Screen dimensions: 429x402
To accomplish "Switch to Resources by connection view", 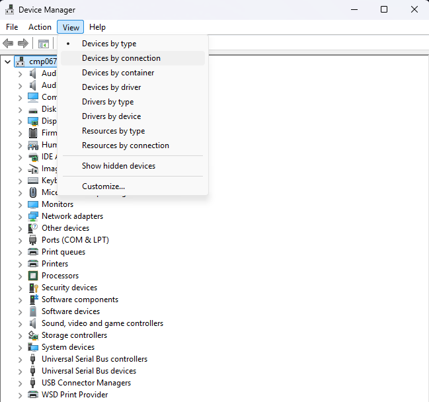I will tap(133, 145).
